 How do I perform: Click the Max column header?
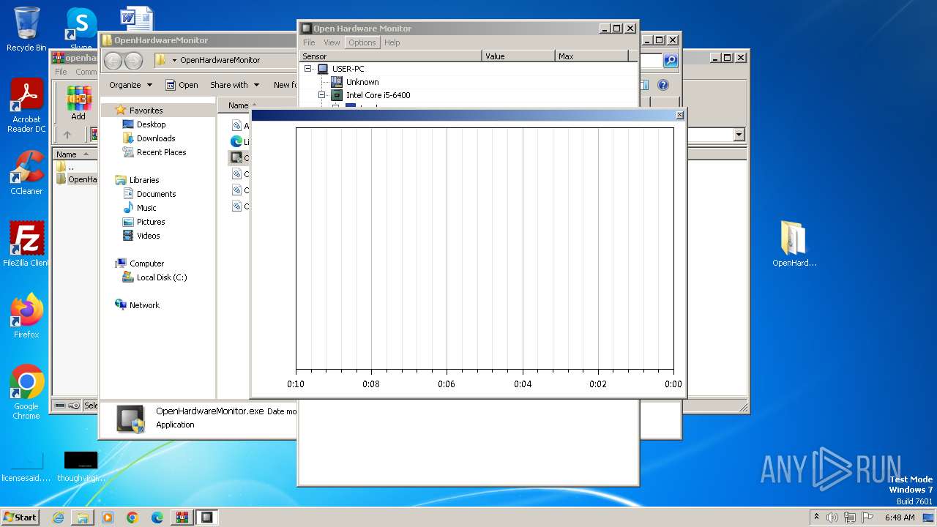(x=591, y=56)
